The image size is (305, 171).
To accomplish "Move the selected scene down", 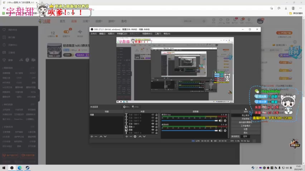I will pyautogui.click(x=105, y=136).
